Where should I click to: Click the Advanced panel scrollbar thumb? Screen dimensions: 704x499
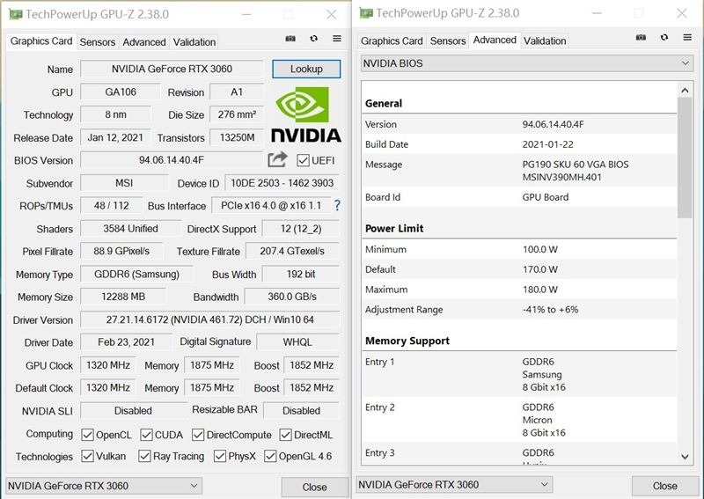tap(685, 158)
